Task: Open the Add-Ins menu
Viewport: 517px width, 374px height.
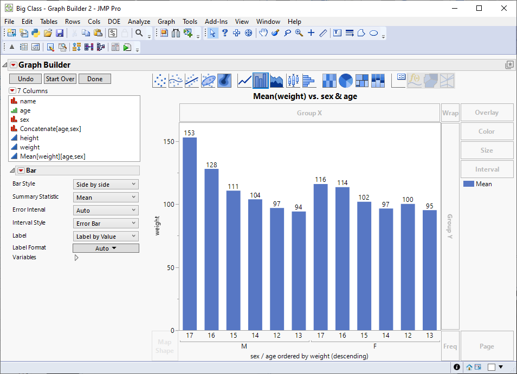Action: pyautogui.click(x=216, y=22)
